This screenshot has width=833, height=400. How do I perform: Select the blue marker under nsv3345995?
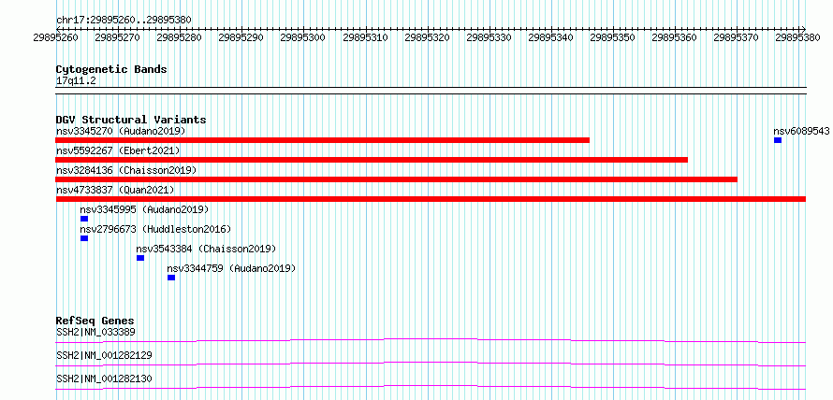(x=84, y=219)
